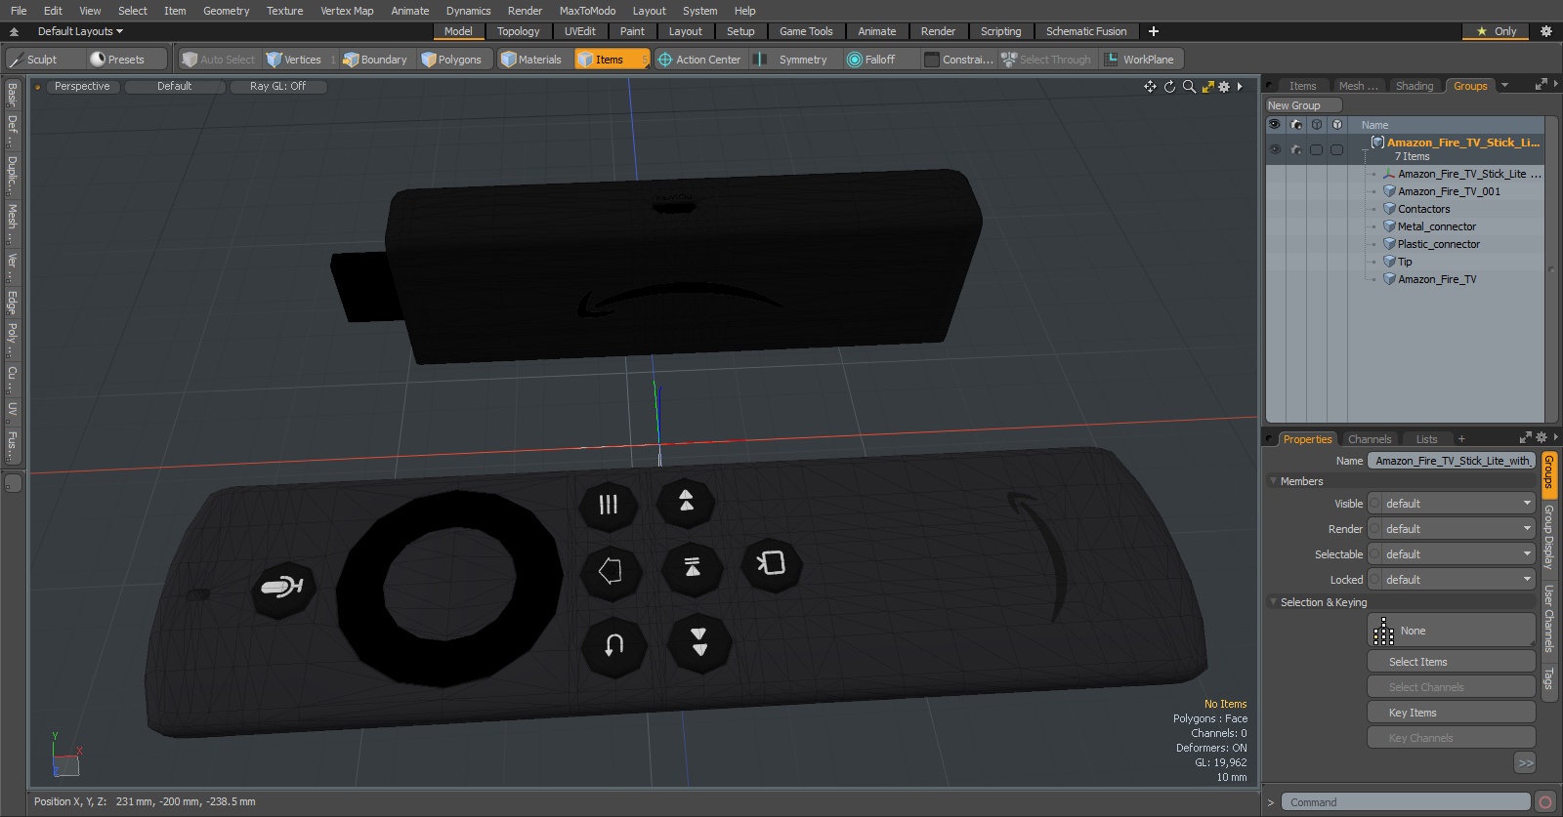Open the WorkPlane menu

tap(1141, 60)
